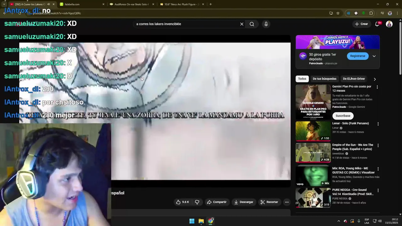The image size is (402, 226).
Task: Open PURE NEGGA Cnv Sound thumbnail
Action: (313, 197)
